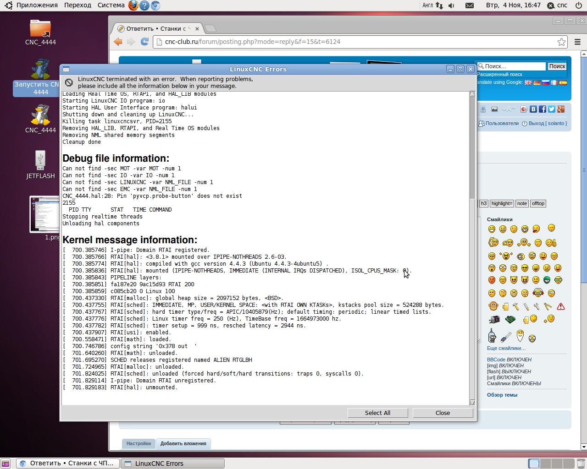The image size is (587, 469).
Task: Open the Система menu in the top panel
Action: (x=111, y=5)
